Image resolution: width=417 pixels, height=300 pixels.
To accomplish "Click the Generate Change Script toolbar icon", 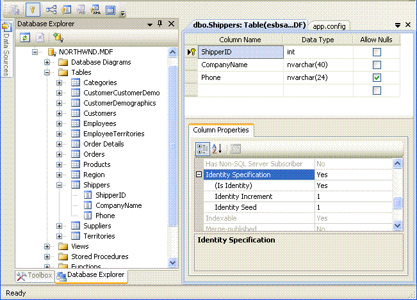I will (x=14, y=10).
